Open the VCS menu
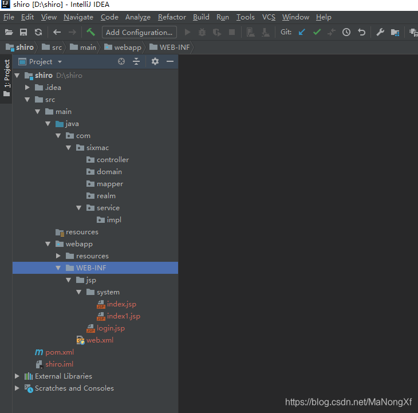 coord(269,17)
